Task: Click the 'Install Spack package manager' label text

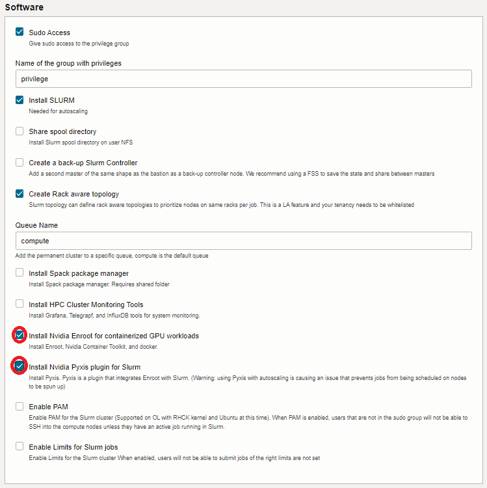Action: coord(79,273)
